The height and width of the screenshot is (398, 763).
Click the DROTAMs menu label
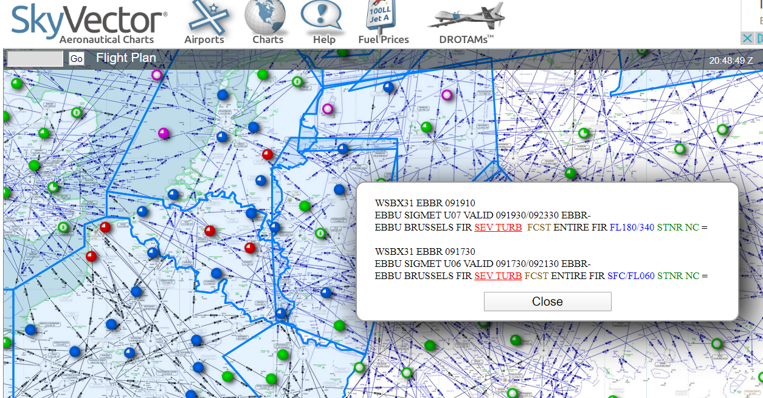click(x=466, y=39)
